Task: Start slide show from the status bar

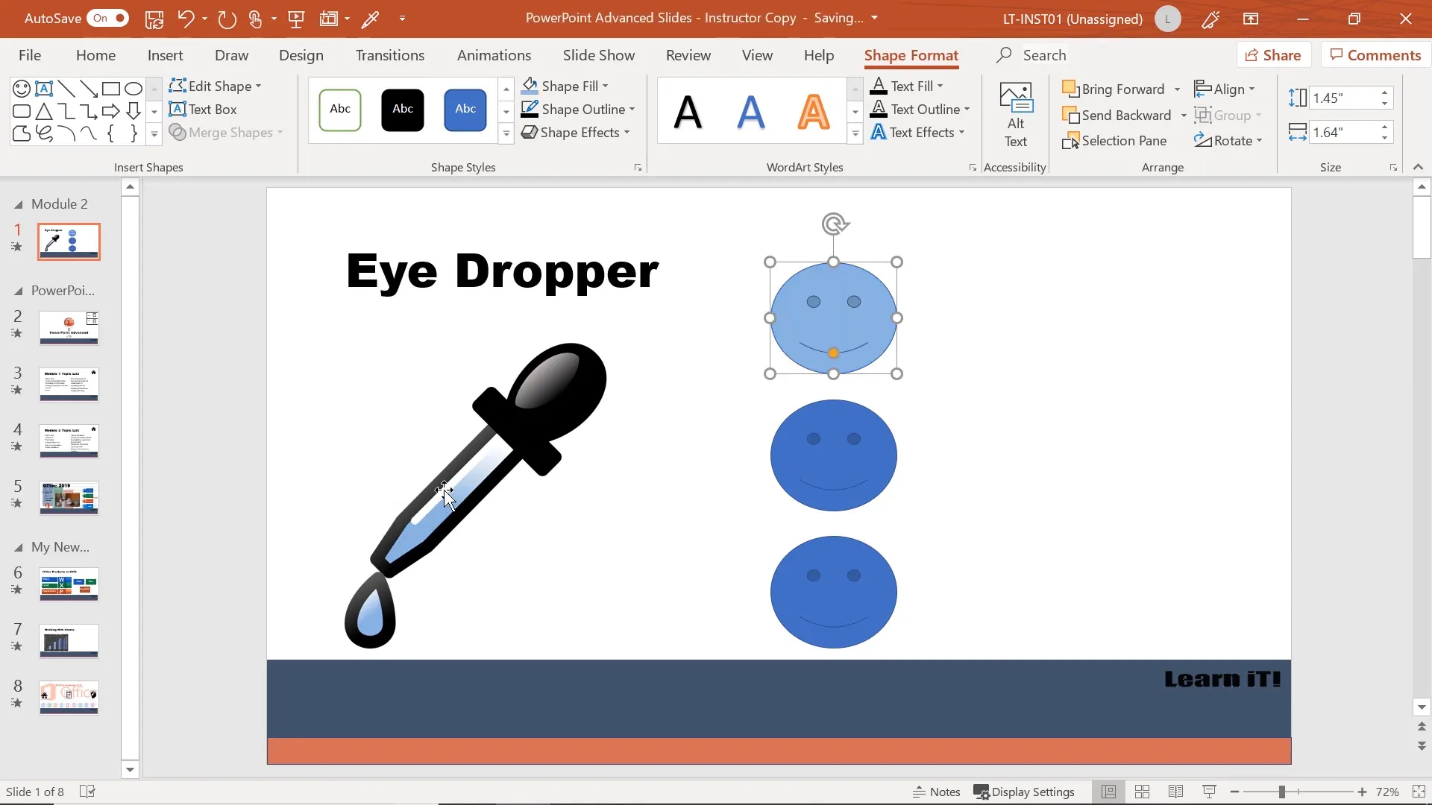Action: click(1209, 792)
